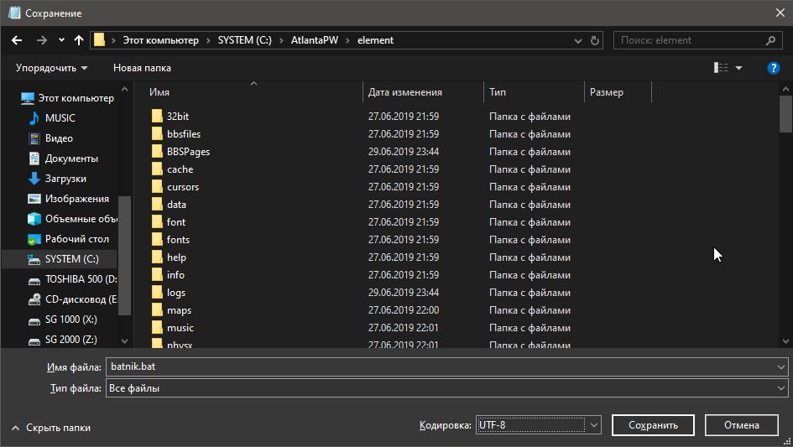Open 'Документы' in navigation pane

pyautogui.click(x=63, y=159)
